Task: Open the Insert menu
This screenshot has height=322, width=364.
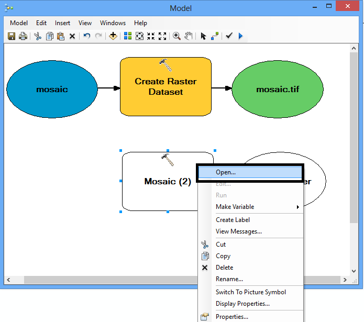Action: click(x=62, y=23)
